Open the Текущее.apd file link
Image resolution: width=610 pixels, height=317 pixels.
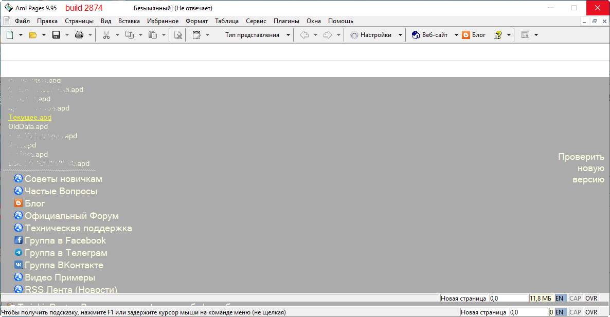pos(30,117)
